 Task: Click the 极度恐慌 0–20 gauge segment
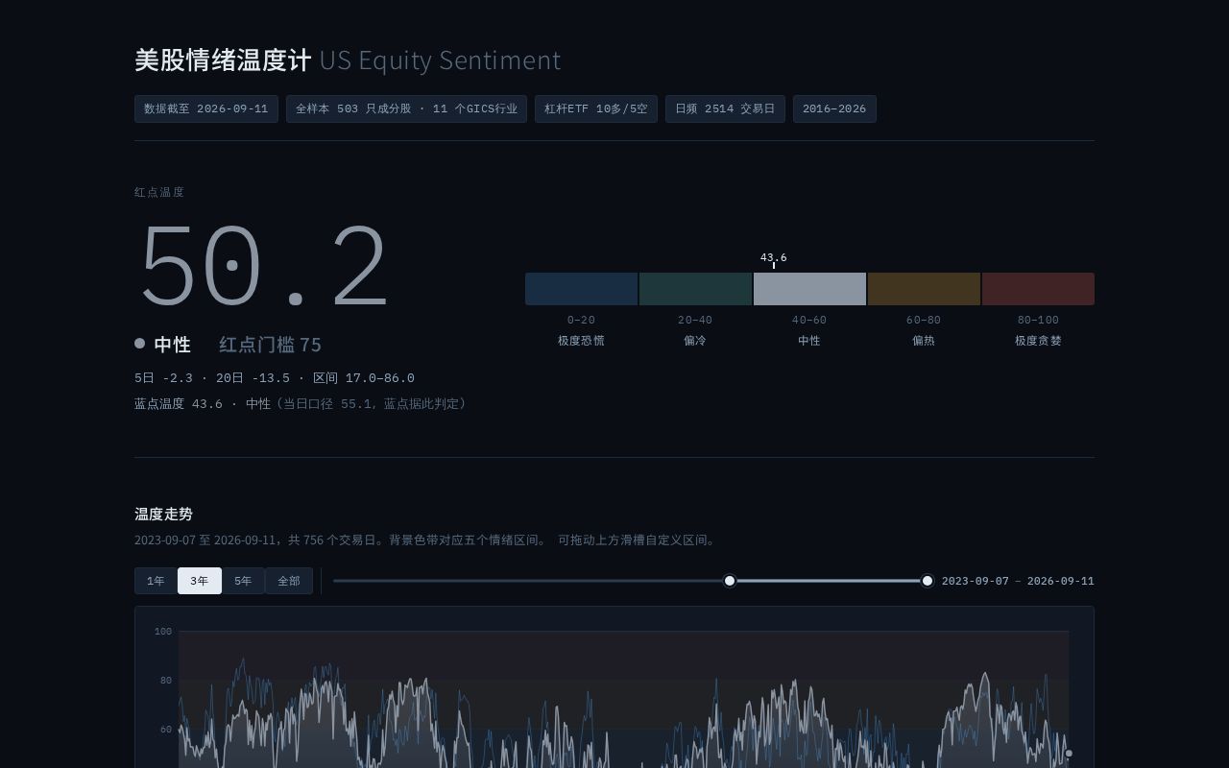pos(581,289)
